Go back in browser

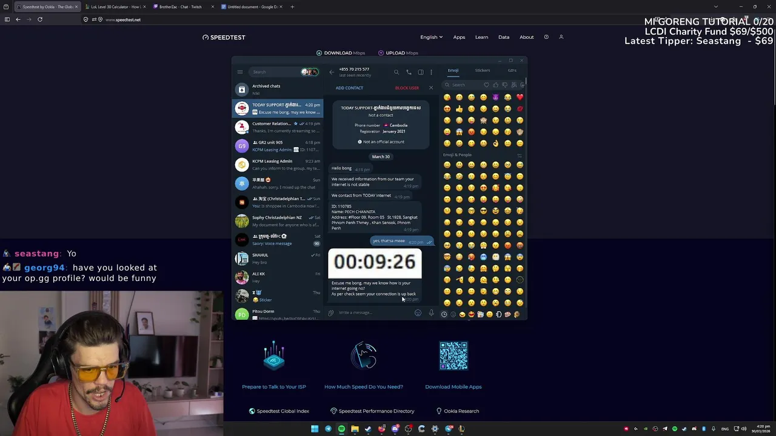pos(18,19)
